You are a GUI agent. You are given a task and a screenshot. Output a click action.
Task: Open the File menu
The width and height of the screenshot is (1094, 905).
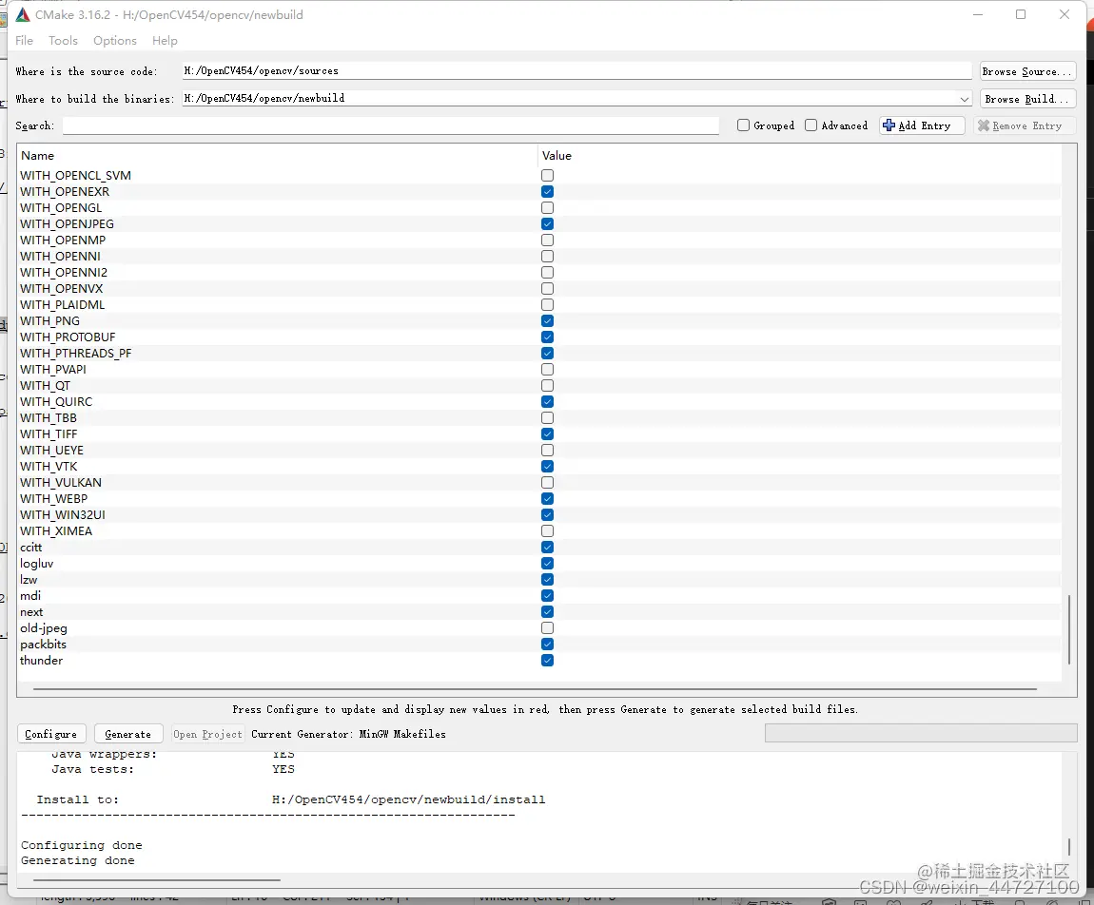(25, 41)
